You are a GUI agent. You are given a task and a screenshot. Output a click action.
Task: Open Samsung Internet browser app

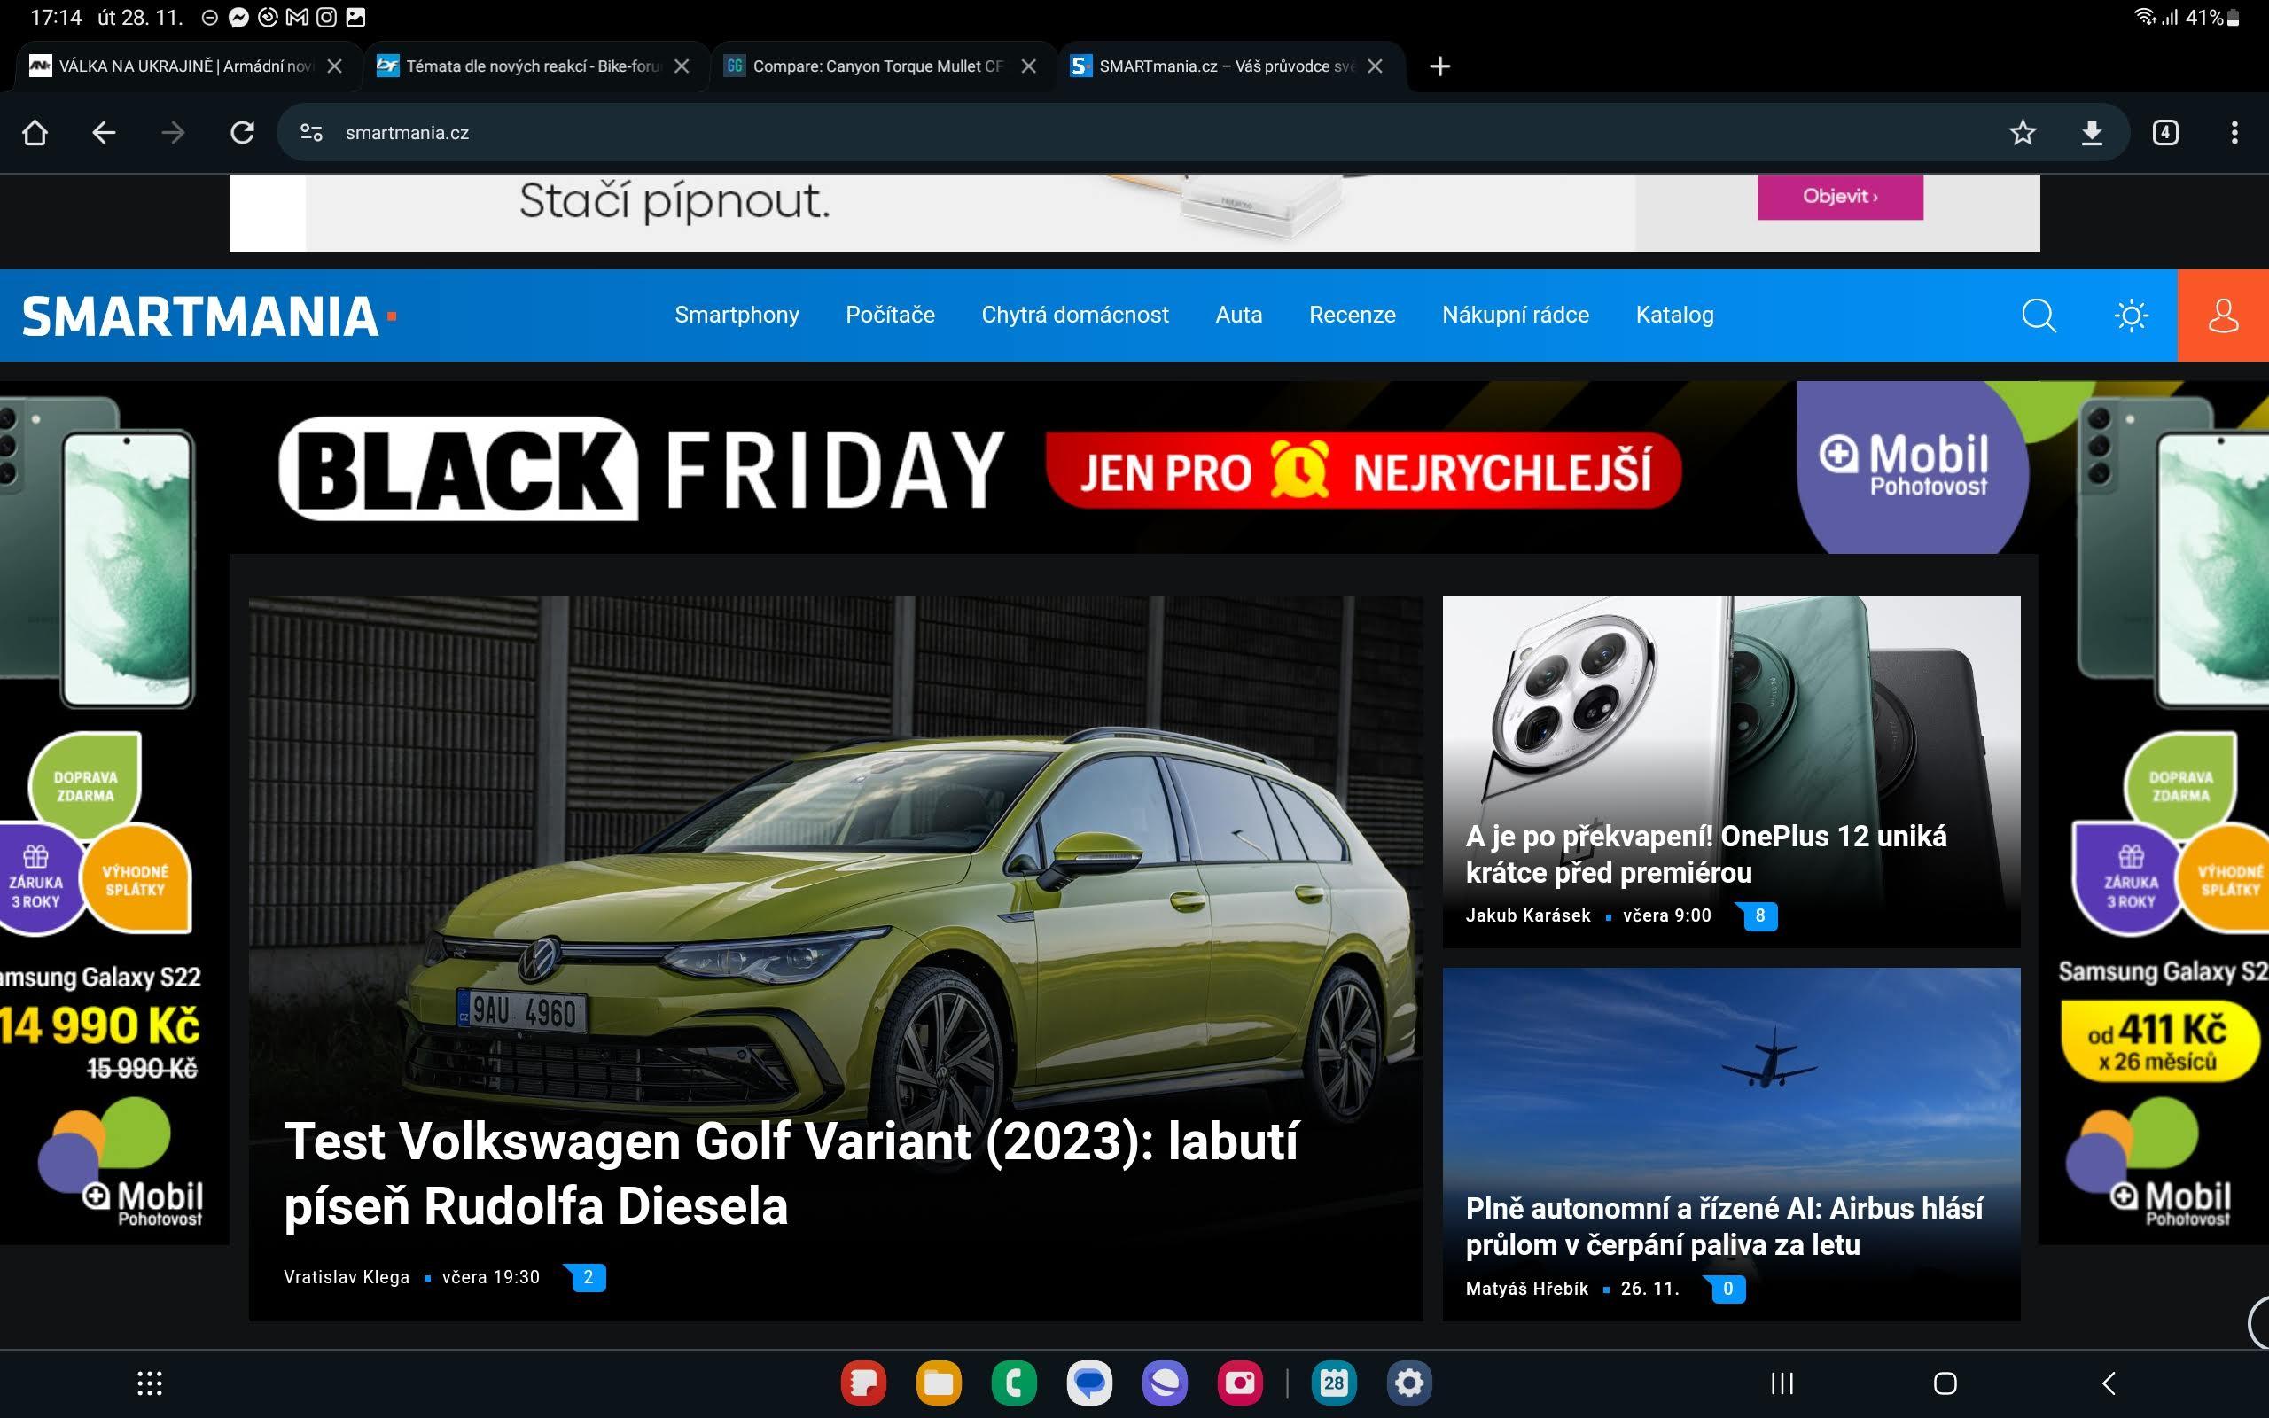[x=1165, y=1383]
